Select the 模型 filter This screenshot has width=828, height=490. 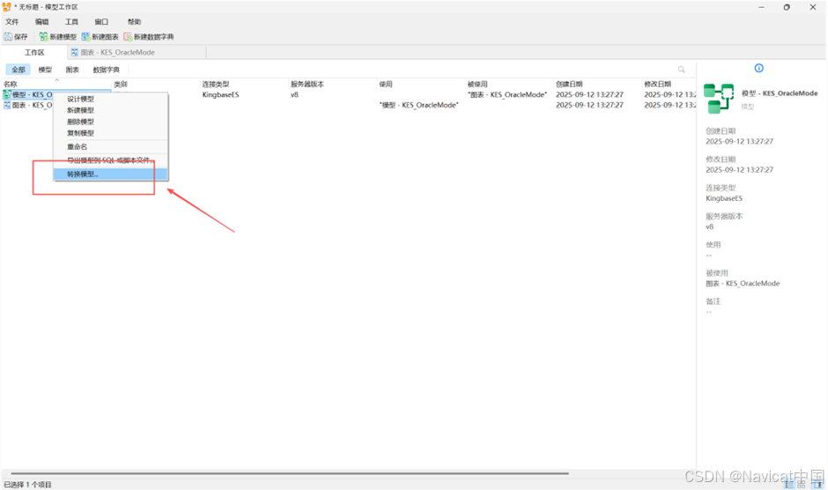(x=45, y=70)
